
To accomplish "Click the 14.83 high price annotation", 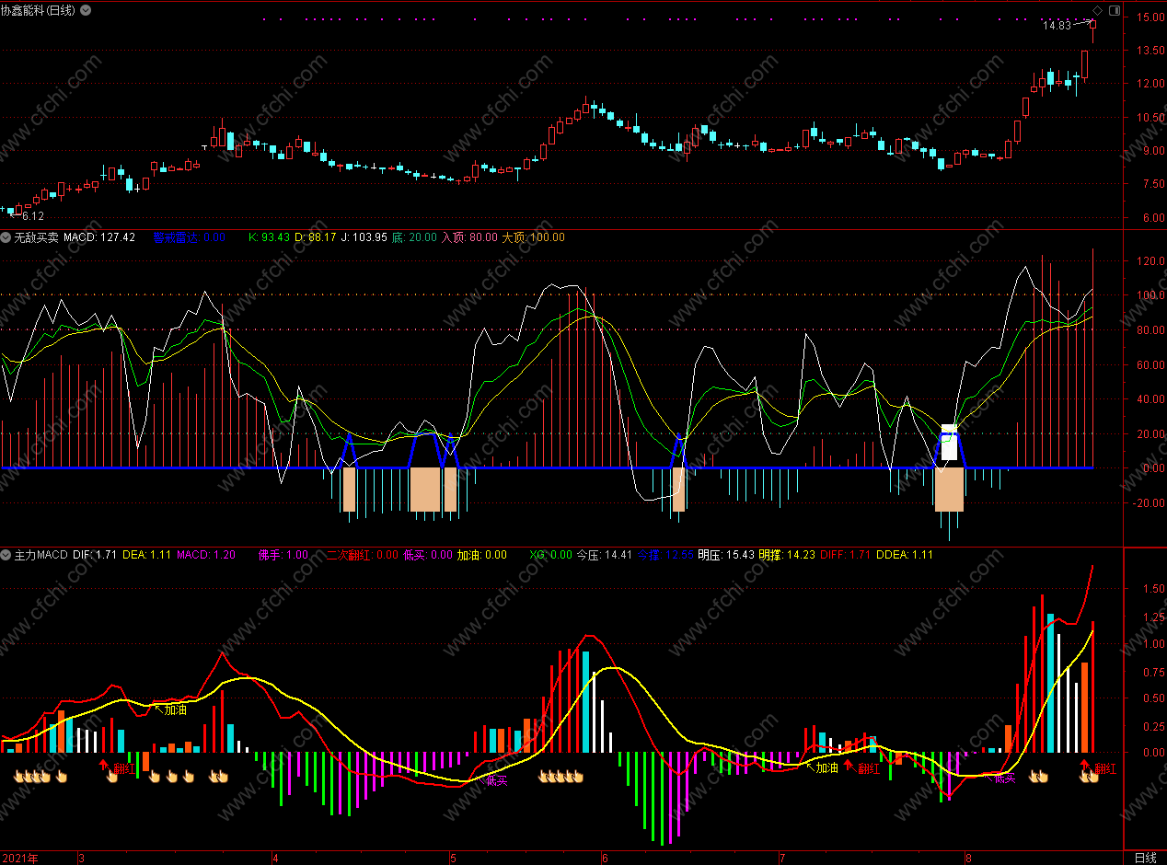I will pos(1057,26).
